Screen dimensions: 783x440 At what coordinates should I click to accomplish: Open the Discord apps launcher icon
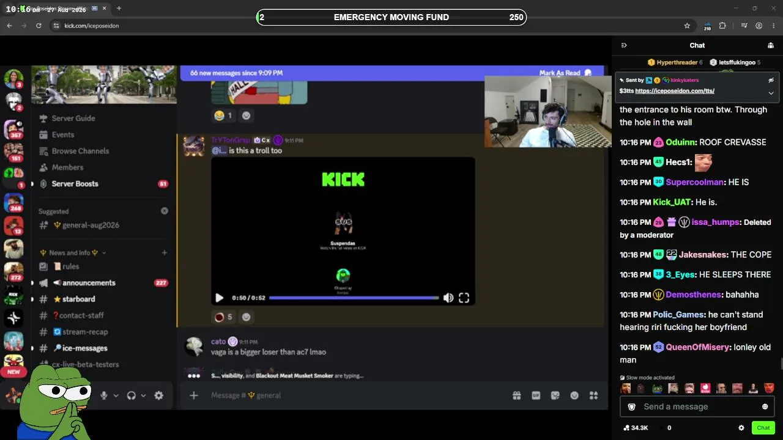pyautogui.click(x=593, y=395)
